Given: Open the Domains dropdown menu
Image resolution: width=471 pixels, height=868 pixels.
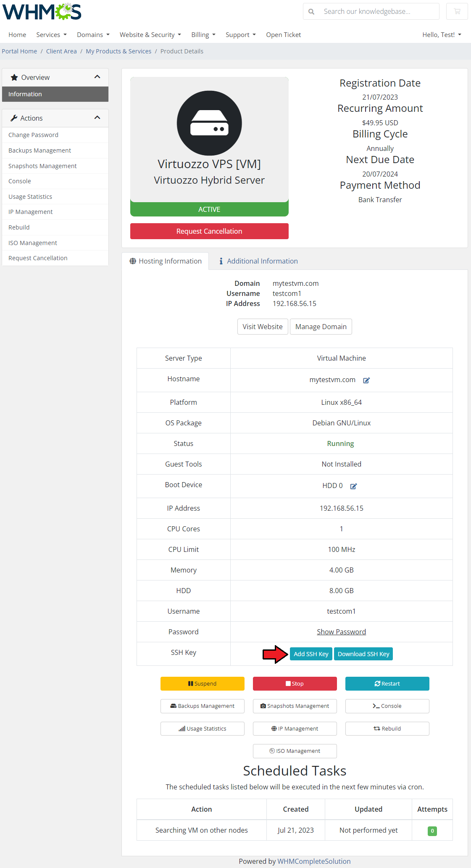Looking at the screenshot, I should point(93,34).
